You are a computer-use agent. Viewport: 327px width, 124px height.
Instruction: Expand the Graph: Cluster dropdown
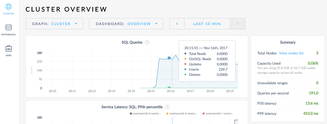54,24
